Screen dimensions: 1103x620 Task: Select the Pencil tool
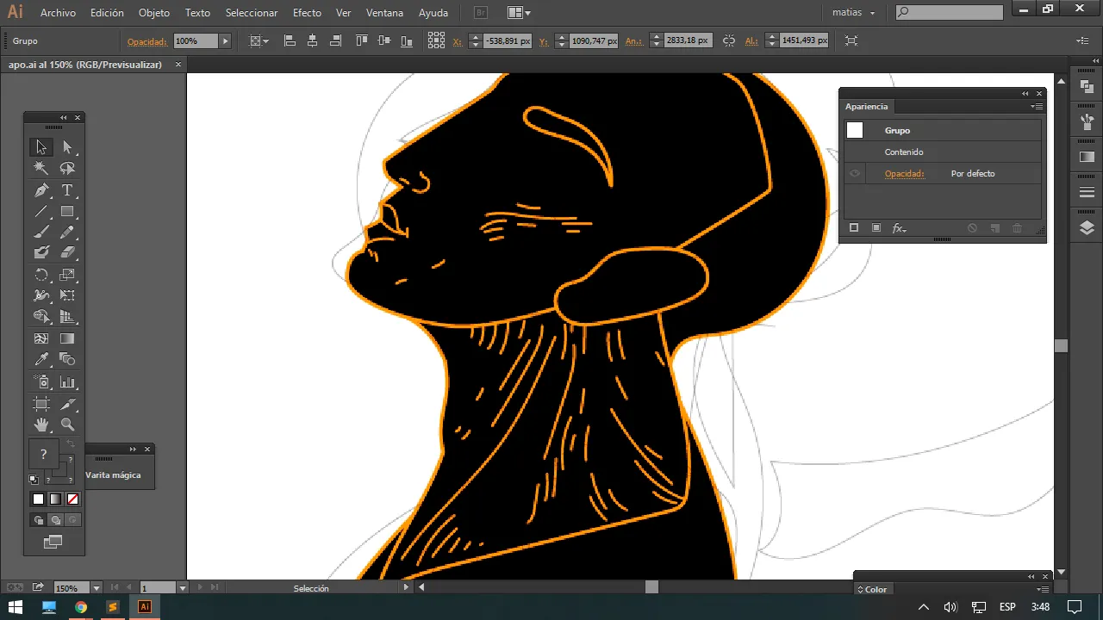point(67,232)
